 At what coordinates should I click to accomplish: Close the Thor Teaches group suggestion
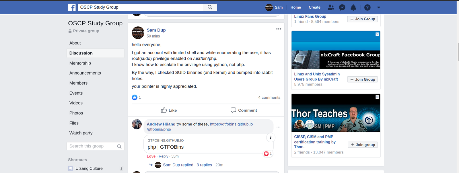[x=377, y=97]
